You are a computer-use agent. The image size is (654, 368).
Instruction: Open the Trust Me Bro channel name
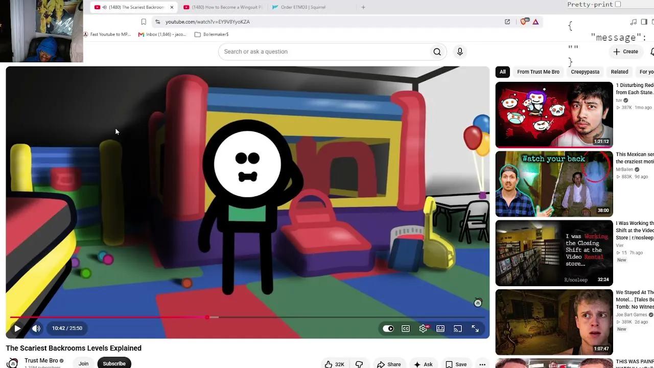[x=41, y=360]
